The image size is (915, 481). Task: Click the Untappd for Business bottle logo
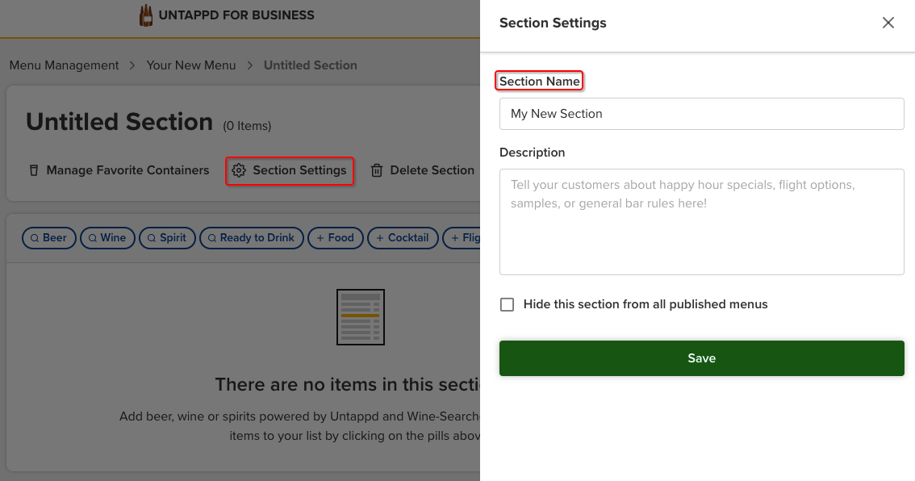[x=146, y=14]
